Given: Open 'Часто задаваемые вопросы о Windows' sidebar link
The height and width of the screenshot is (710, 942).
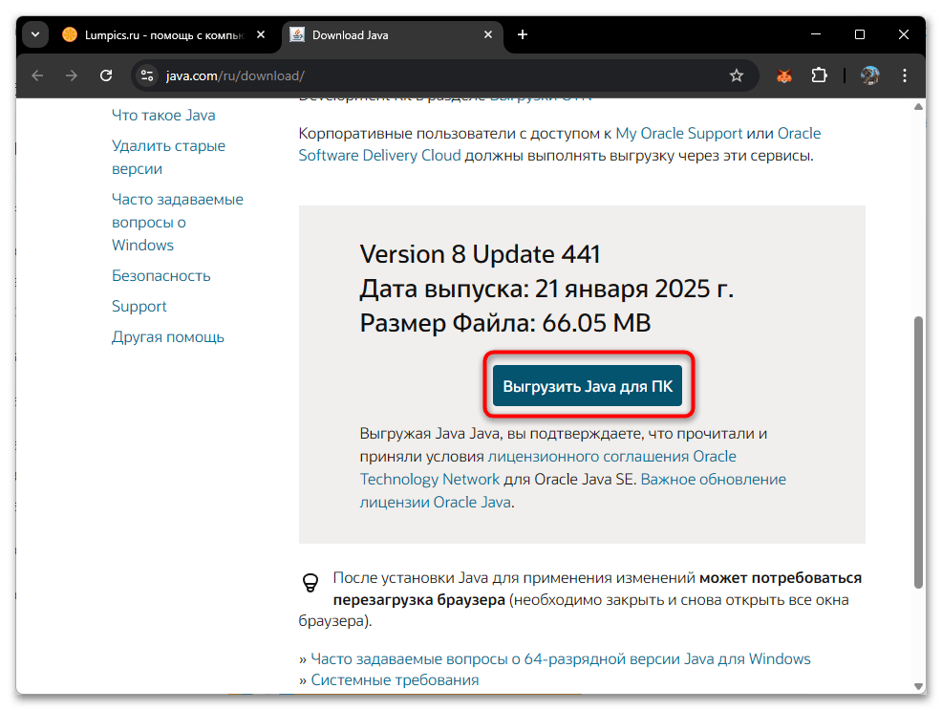Looking at the screenshot, I should 178,223.
